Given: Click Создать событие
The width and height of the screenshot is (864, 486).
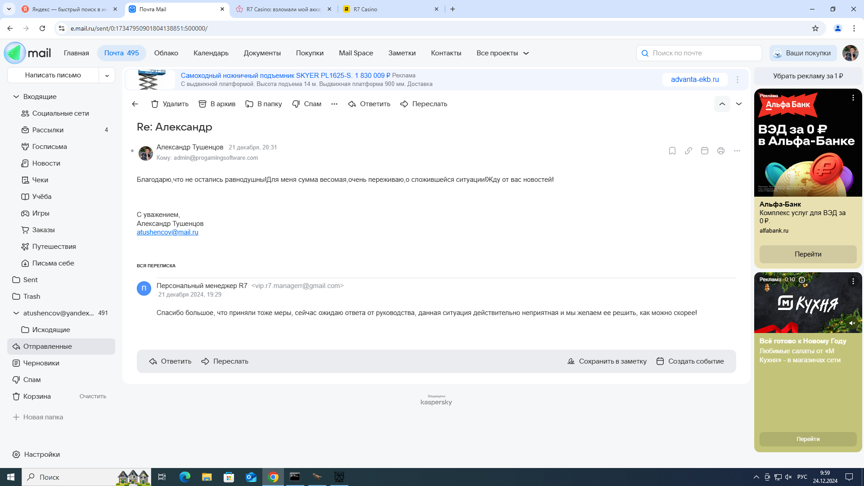Looking at the screenshot, I should point(690,361).
